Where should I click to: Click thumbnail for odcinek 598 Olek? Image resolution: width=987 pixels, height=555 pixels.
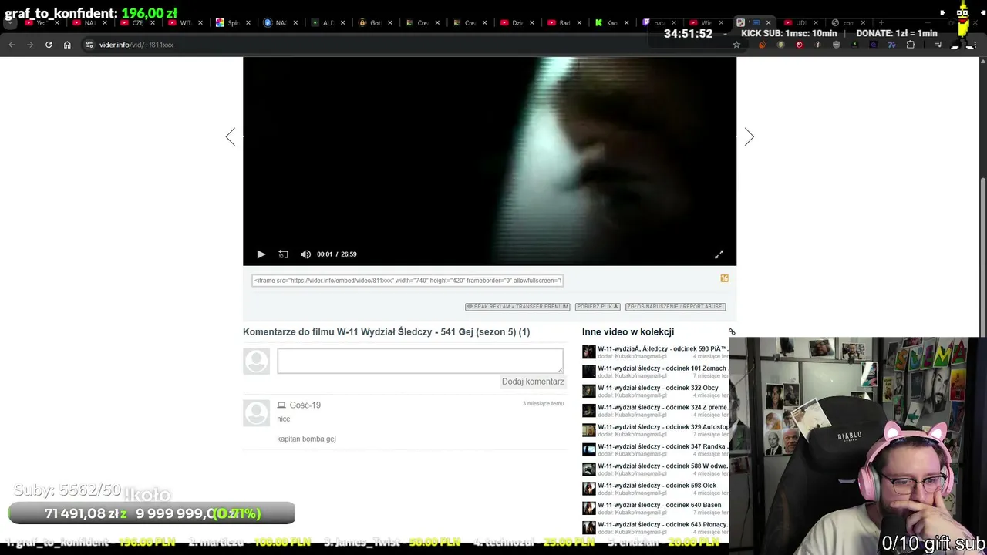click(x=588, y=489)
